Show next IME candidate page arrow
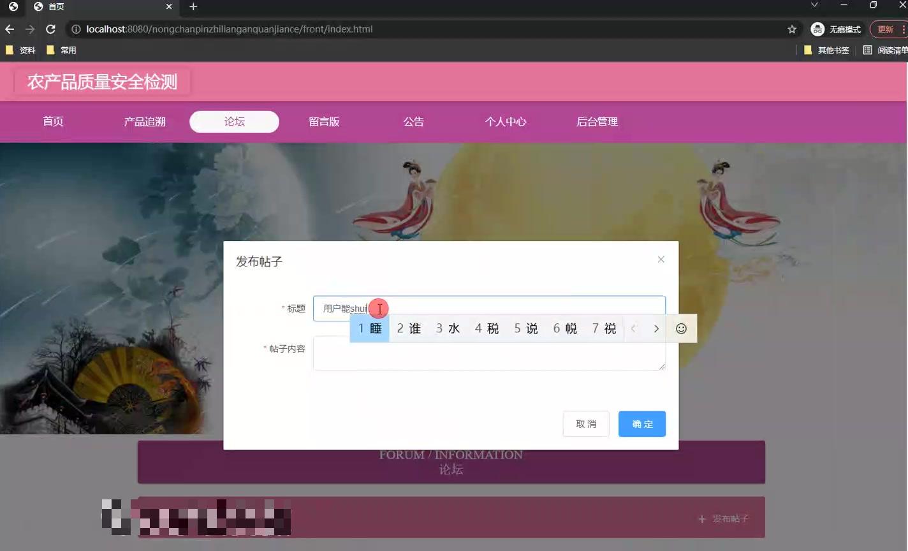This screenshot has width=908, height=551. coord(656,328)
